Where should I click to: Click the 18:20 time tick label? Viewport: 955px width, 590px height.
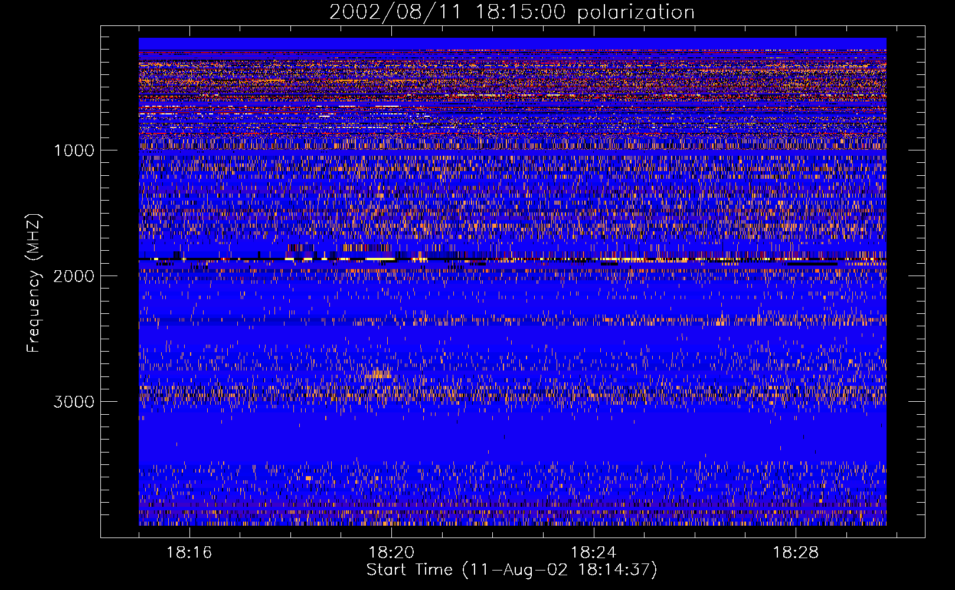click(391, 552)
